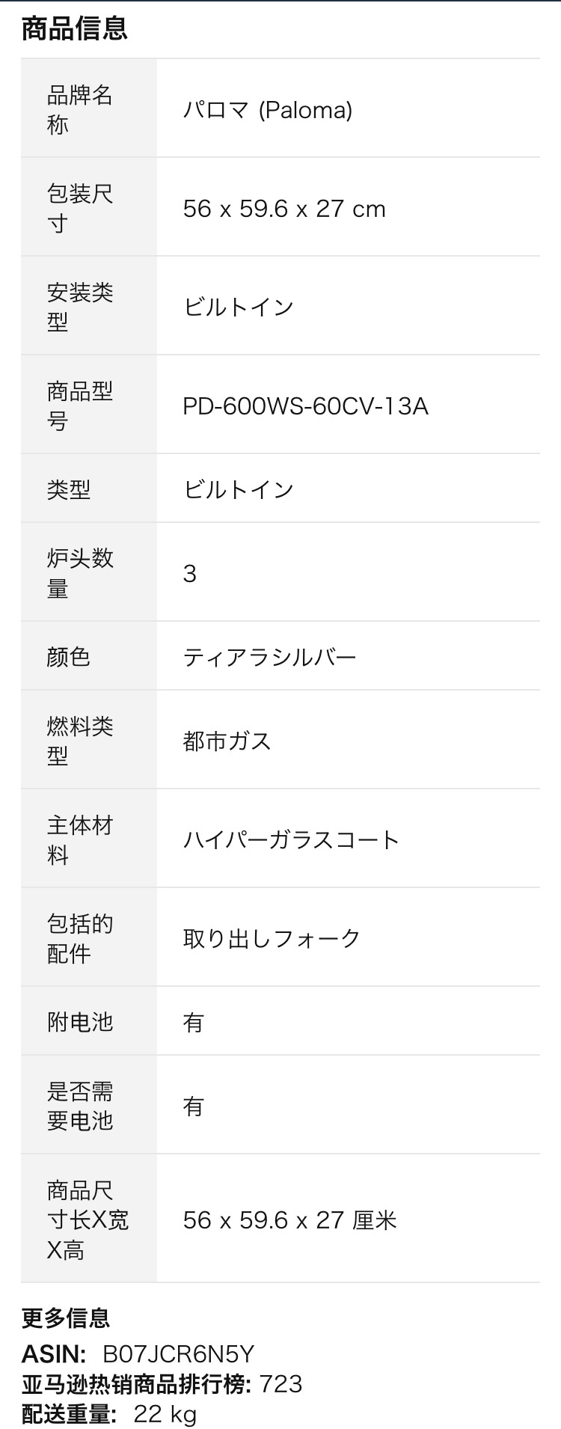Click the 商品型号 row label

79,406
